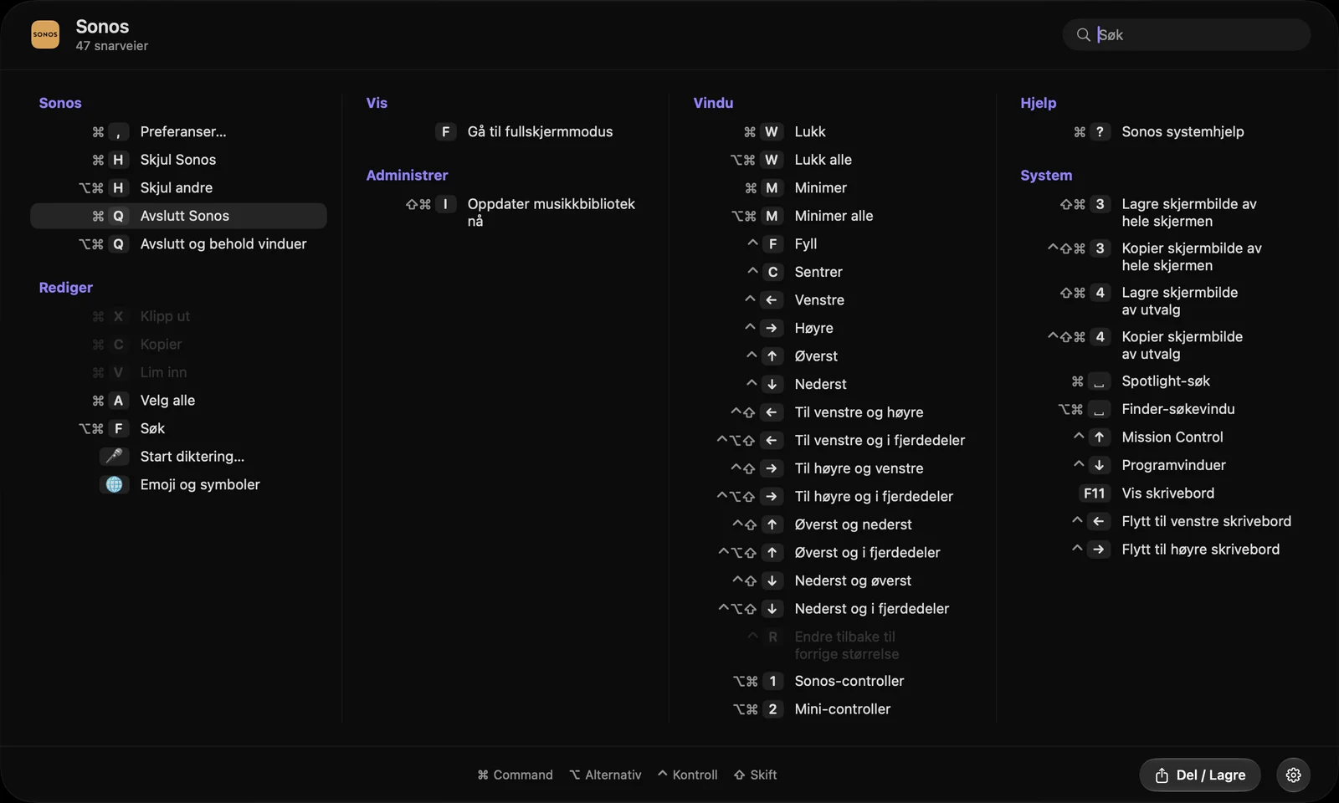
Task: Click the Vindu section heading
Action: [x=713, y=103]
